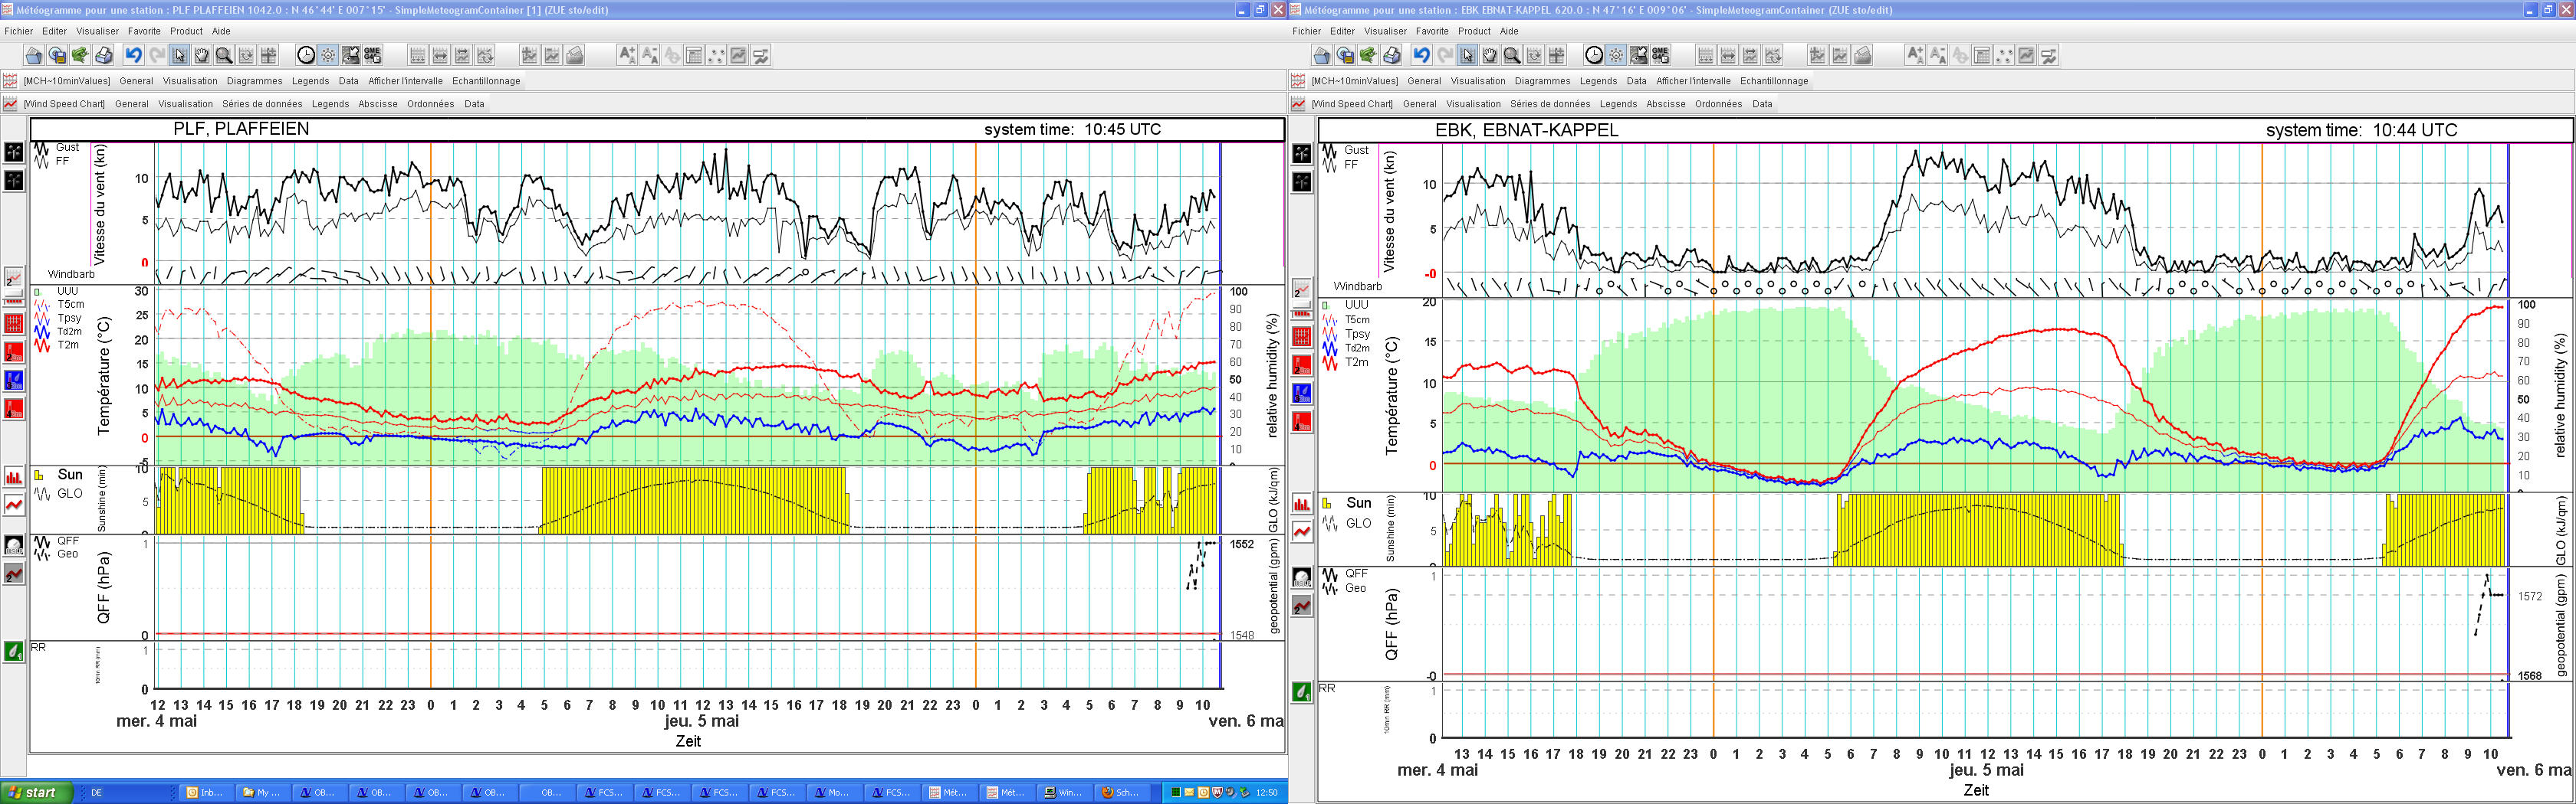The width and height of the screenshot is (2576, 804).
Task: Click the Windows start button
Action: click(x=36, y=793)
